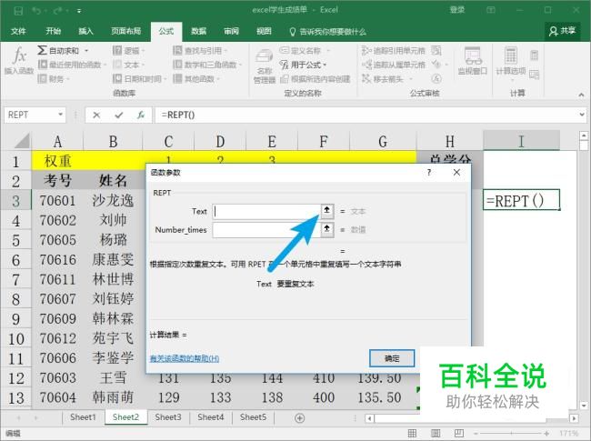Image resolution: width=591 pixels, height=441 pixels.
Task: Open the AutoSum 自动求和 button
Action: click(59, 51)
